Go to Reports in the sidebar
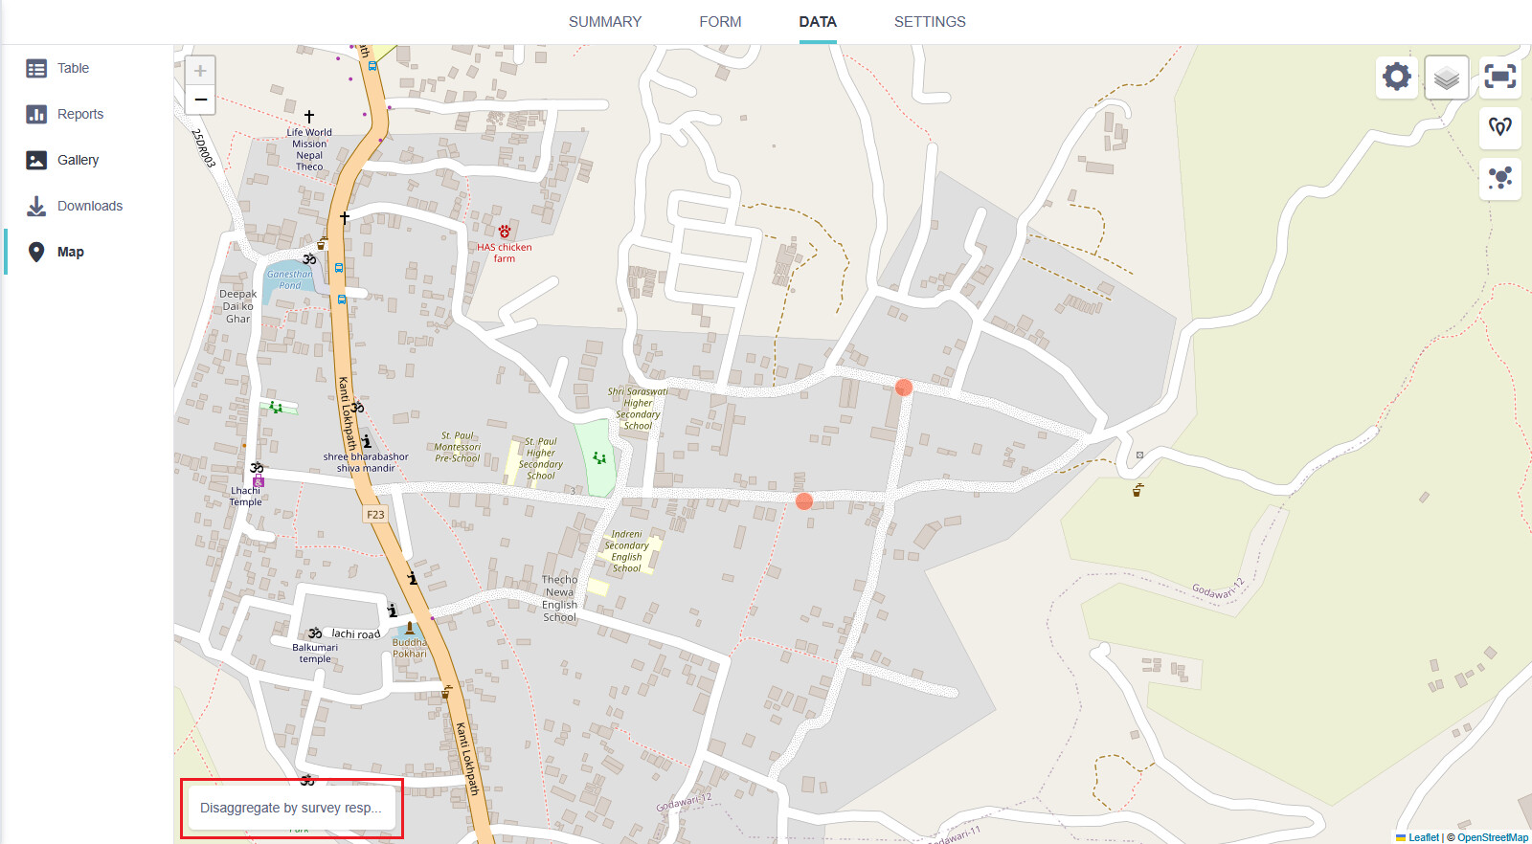Viewport: 1532px width, 844px height. pos(79,114)
